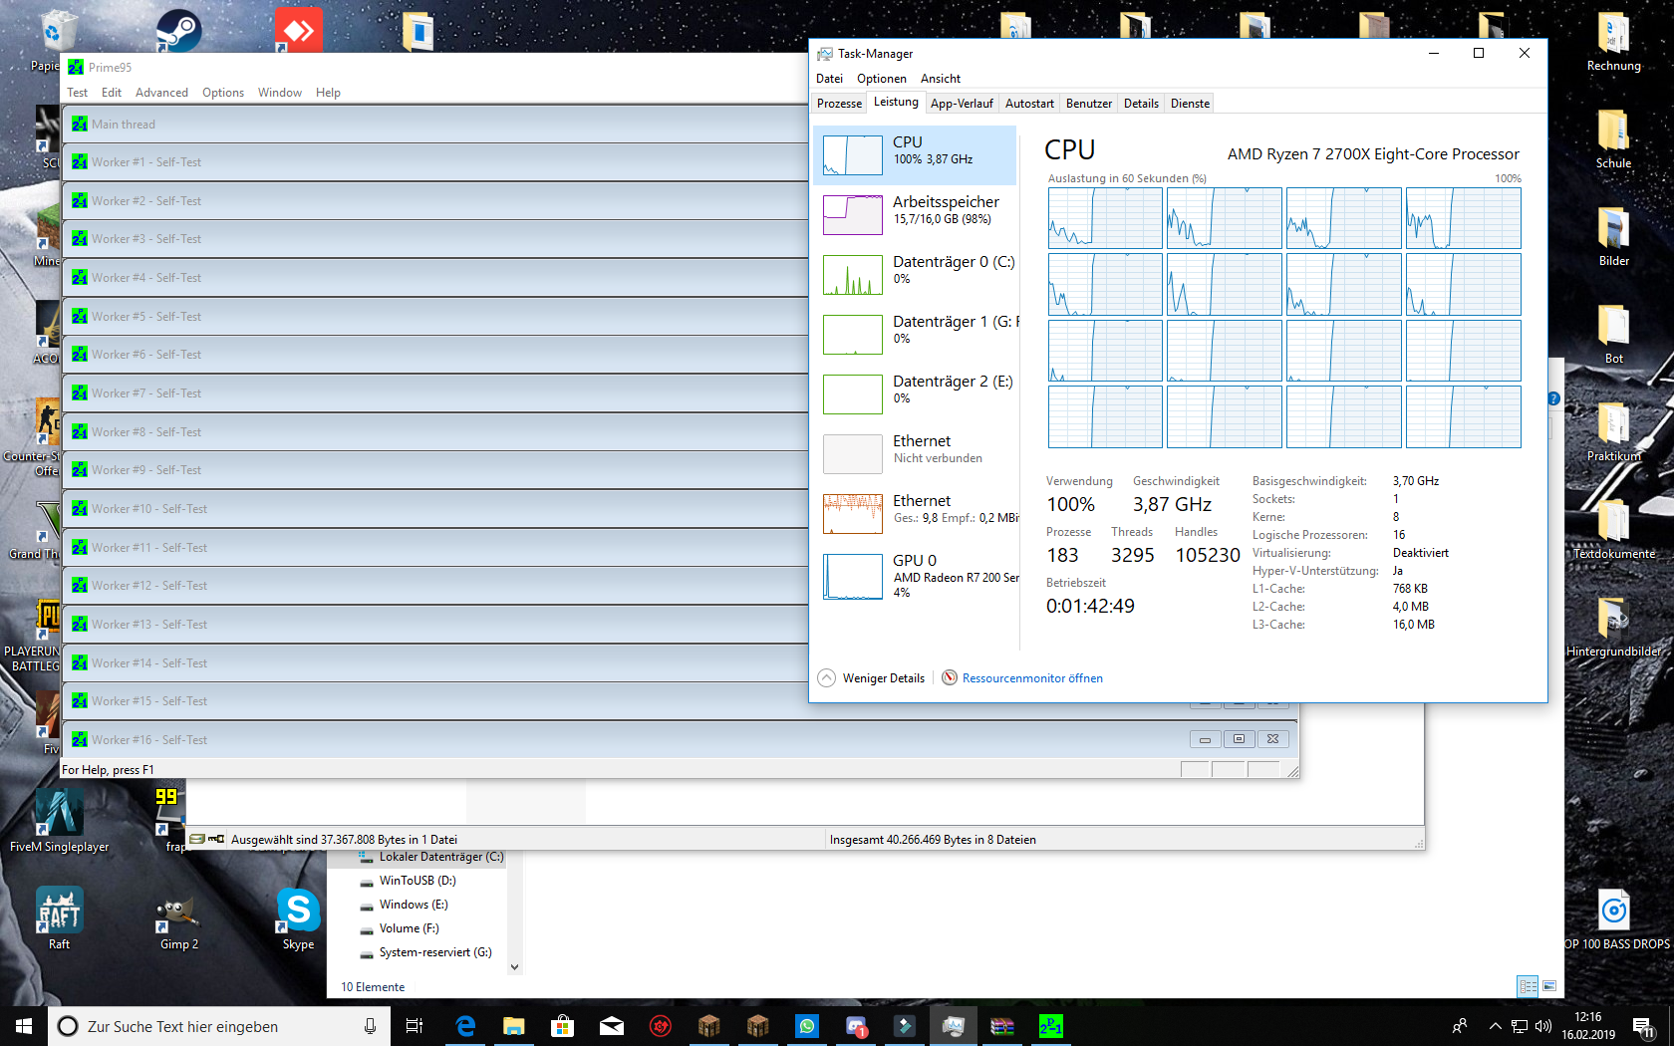Launch Microsoft Edge from the taskbar
Viewport: 1674px width, 1046px height.
[465, 1026]
